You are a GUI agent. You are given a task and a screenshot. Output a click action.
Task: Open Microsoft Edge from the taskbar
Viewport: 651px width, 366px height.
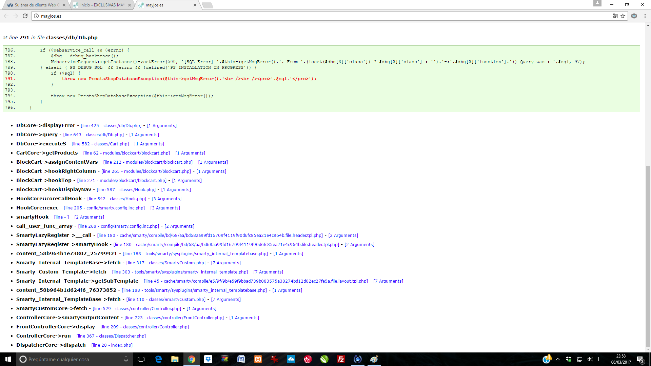tap(158, 359)
